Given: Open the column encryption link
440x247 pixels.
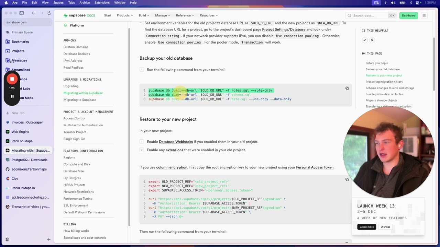Looking at the screenshot, I should coord(172,167).
